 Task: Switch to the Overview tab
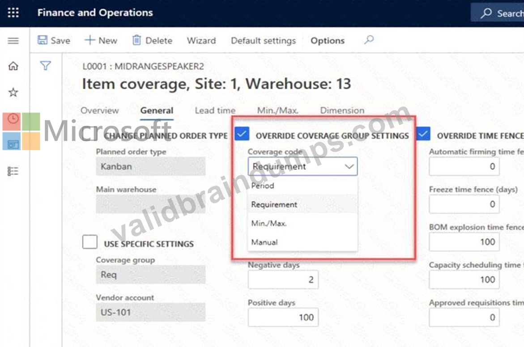click(100, 110)
